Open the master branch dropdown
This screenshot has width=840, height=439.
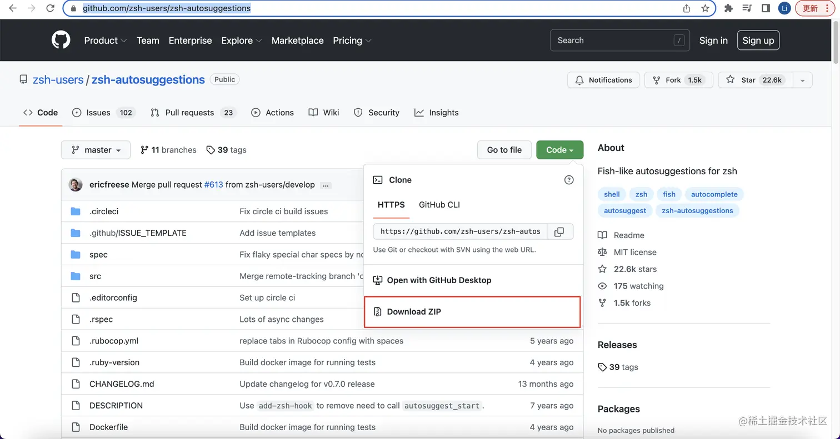click(x=96, y=150)
